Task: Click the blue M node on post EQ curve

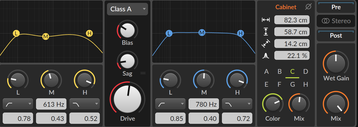Action: [x=202, y=32]
